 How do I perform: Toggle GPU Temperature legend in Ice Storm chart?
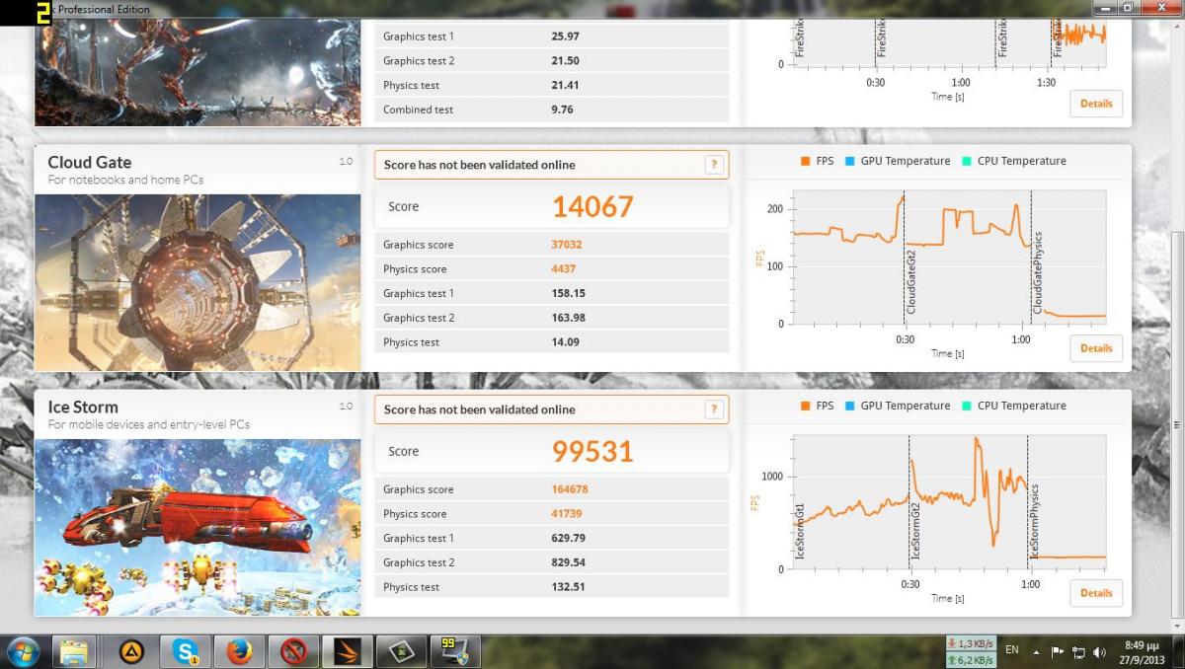pyautogui.click(x=897, y=406)
